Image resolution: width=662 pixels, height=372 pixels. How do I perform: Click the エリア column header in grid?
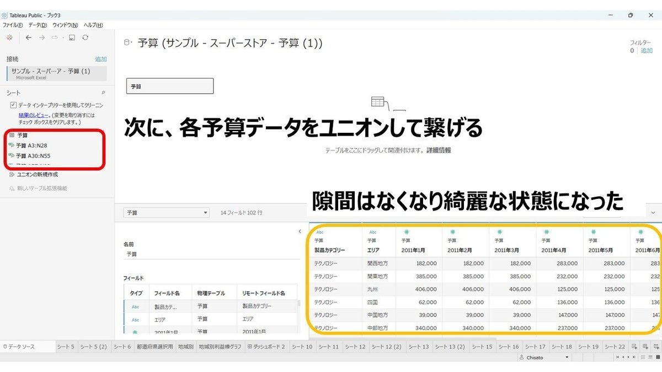(x=373, y=250)
